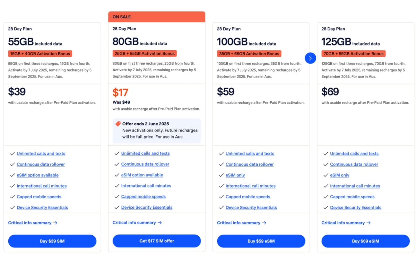The image size is (416, 254).
Task: Click the 125GB plan Critical info summary arrow
Action: pos(369,223)
